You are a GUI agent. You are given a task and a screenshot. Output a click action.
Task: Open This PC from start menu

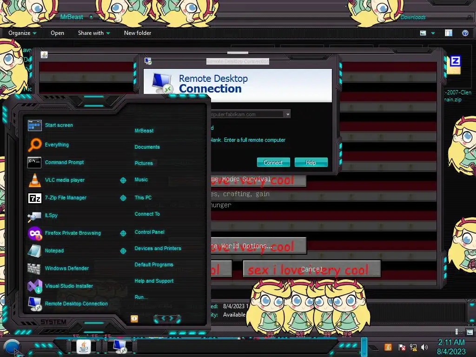pos(143,197)
